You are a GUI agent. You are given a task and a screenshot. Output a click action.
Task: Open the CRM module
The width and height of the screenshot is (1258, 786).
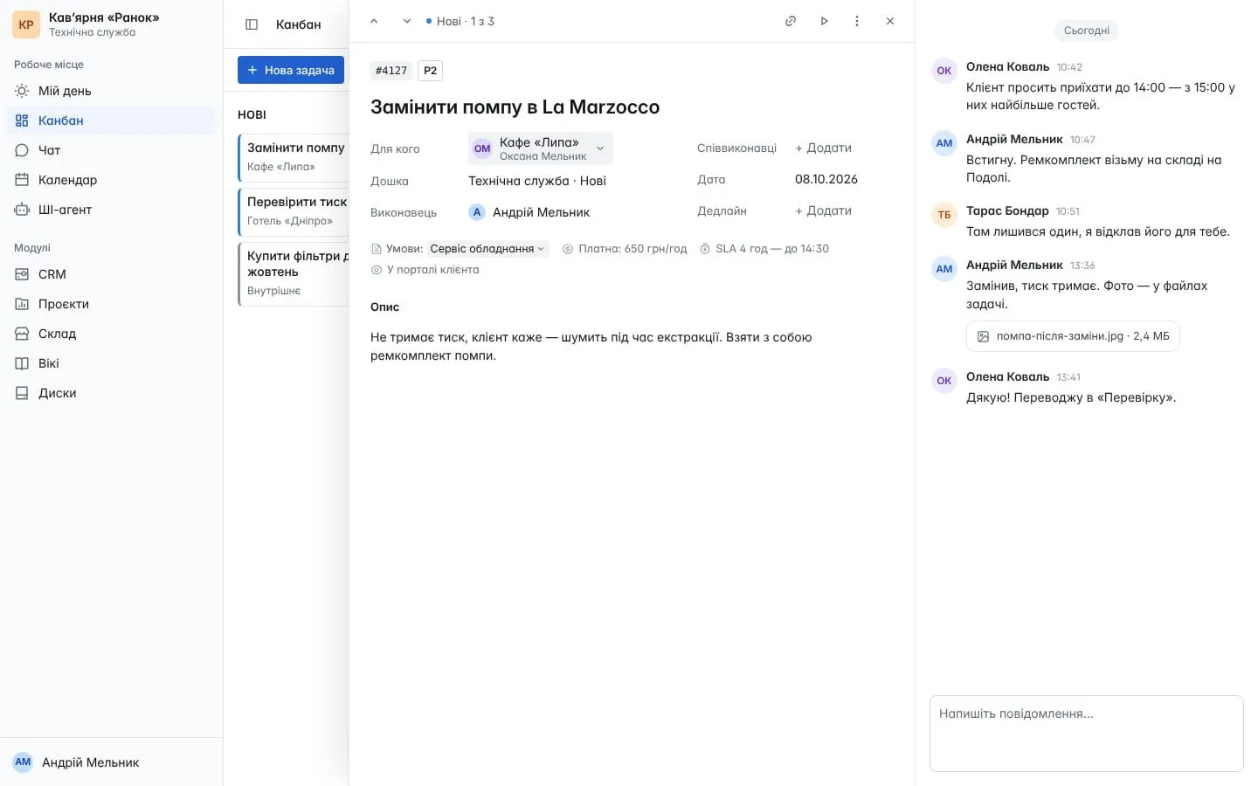click(111, 274)
